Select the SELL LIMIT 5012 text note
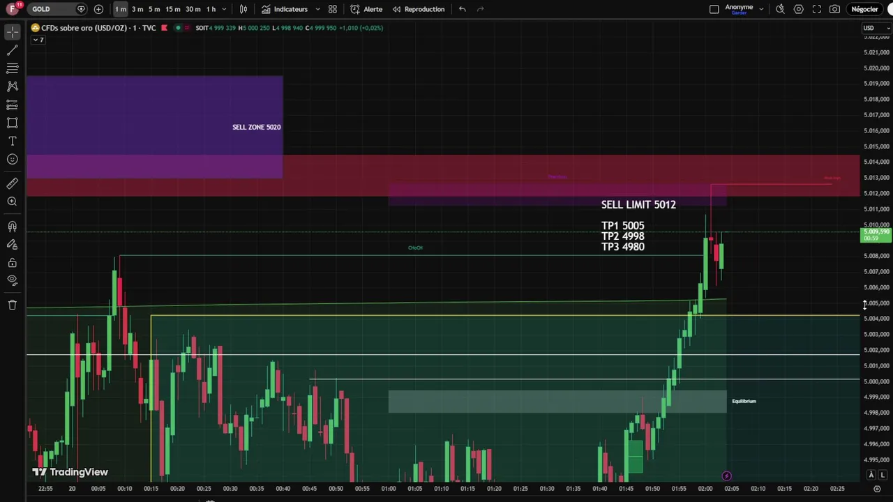 (x=638, y=204)
